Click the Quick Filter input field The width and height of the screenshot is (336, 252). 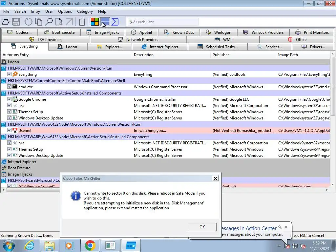click(x=163, y=22)
